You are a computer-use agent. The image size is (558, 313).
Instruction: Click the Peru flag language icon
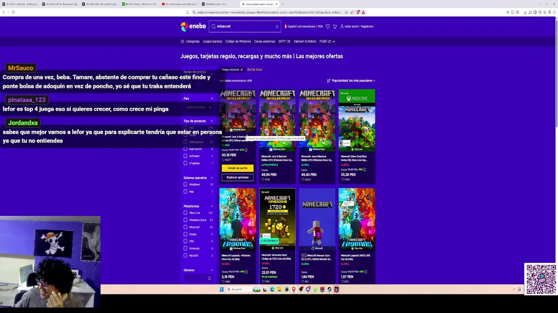click(286, 27)
